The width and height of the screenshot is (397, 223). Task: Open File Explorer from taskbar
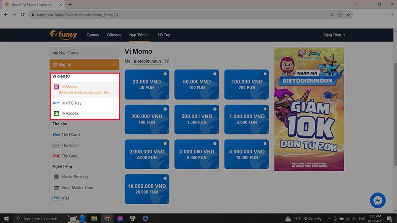94,218
